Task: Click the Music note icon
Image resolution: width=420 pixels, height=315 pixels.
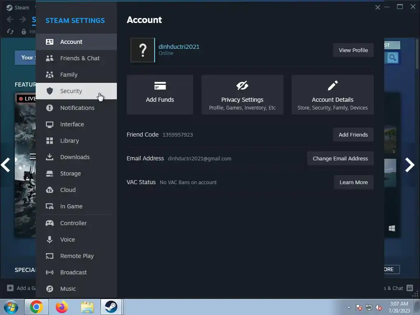Action: point(50,289)
